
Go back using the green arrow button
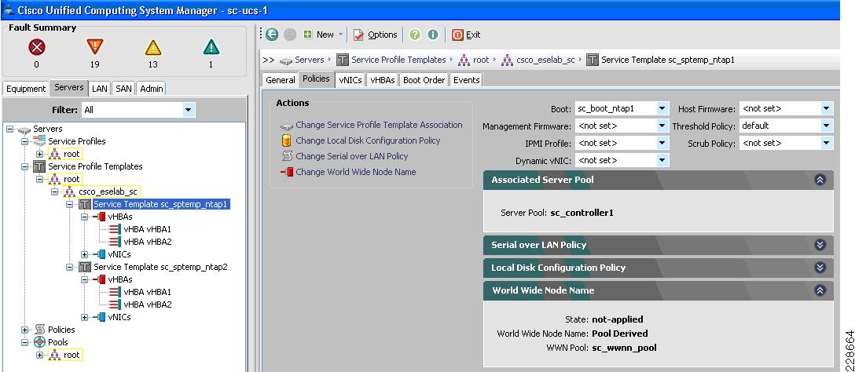(x=272, y=35)
